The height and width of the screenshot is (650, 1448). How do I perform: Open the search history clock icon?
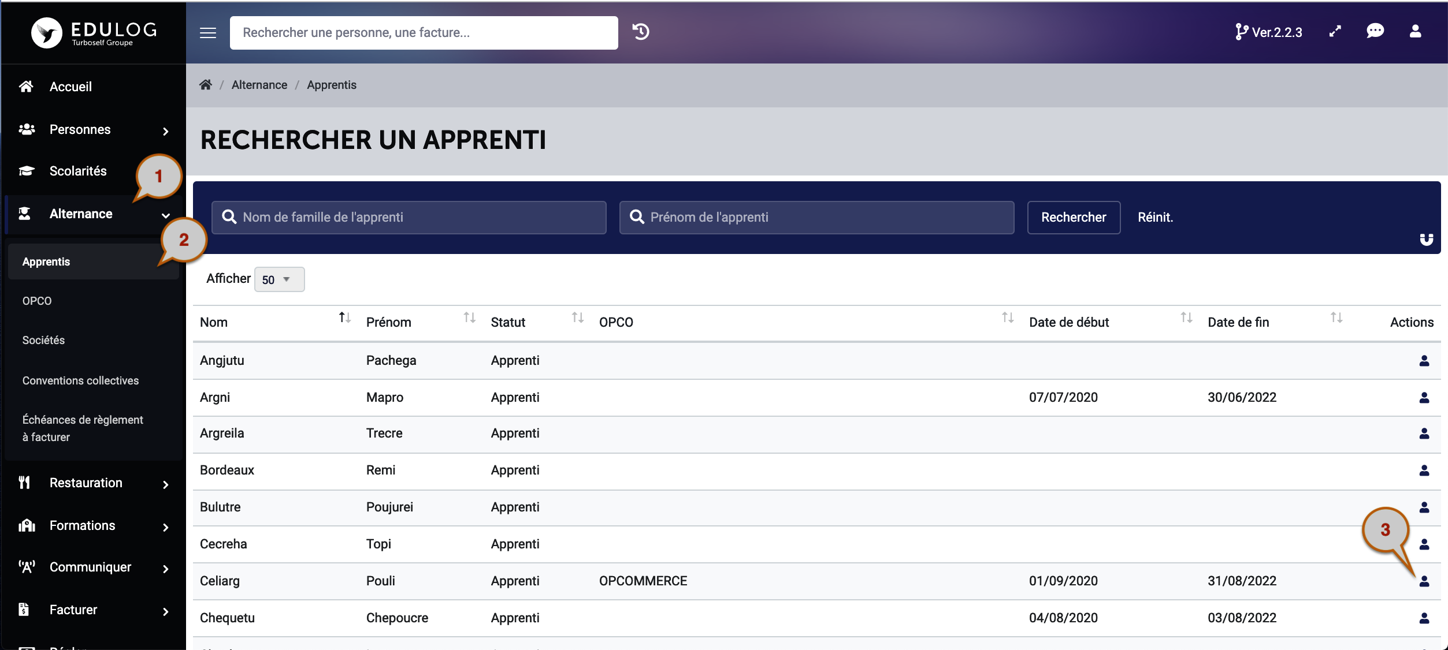[x=641, y=32]
